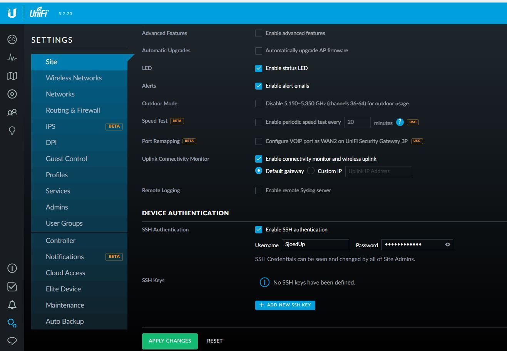Click the SSH Username input field
The height and width of the screenshot is (351, 507).
coord(315,245)
